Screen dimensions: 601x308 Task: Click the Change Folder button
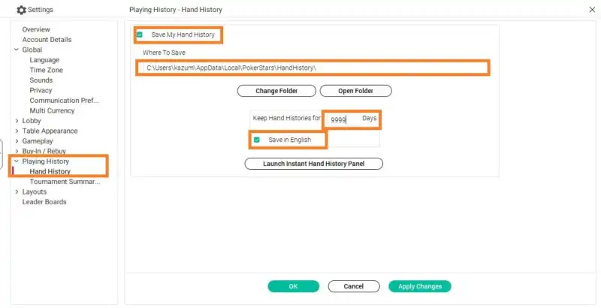click(276, 91)
